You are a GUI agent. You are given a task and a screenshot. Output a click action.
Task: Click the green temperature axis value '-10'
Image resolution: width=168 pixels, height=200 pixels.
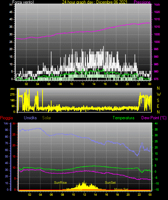[157, 183]
